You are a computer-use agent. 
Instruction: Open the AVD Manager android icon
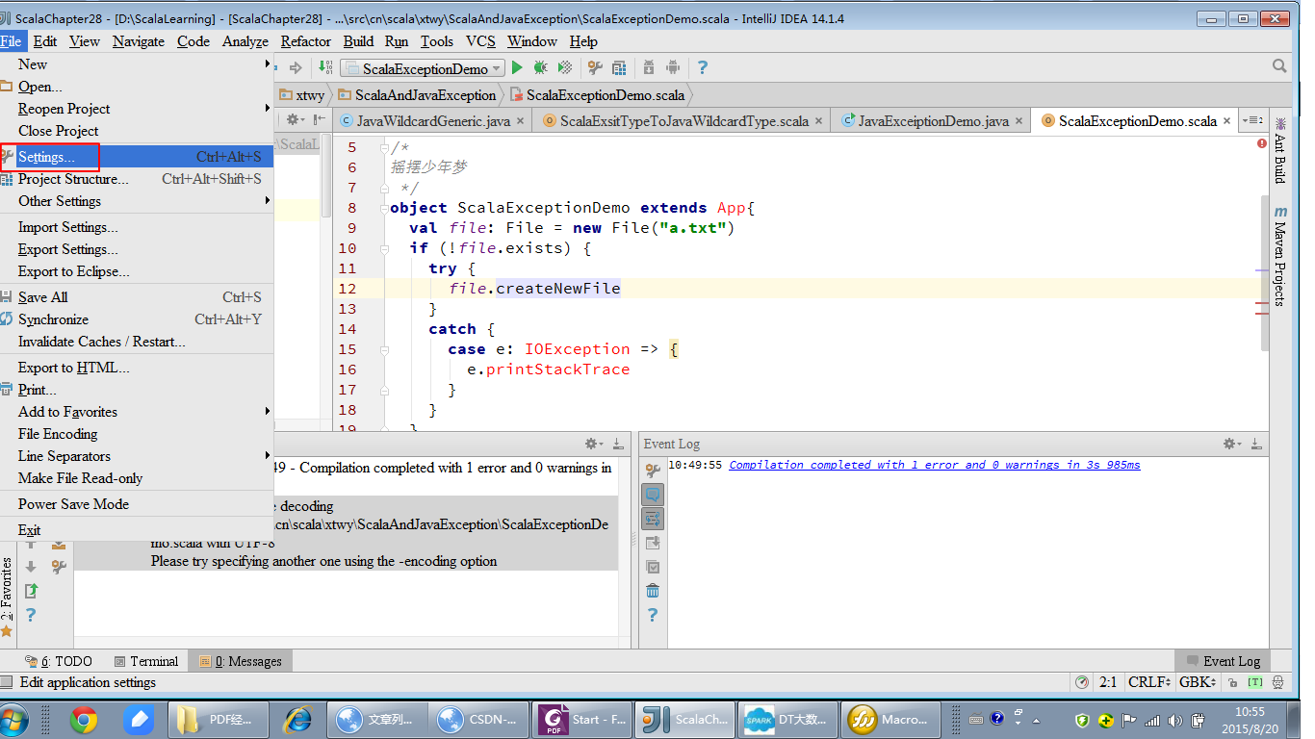tap(673, 67)
